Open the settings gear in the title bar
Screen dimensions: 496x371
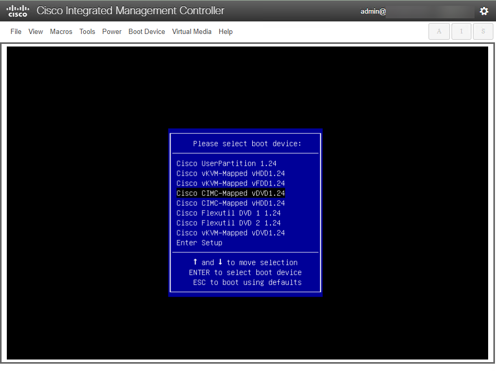click(484, 10)
